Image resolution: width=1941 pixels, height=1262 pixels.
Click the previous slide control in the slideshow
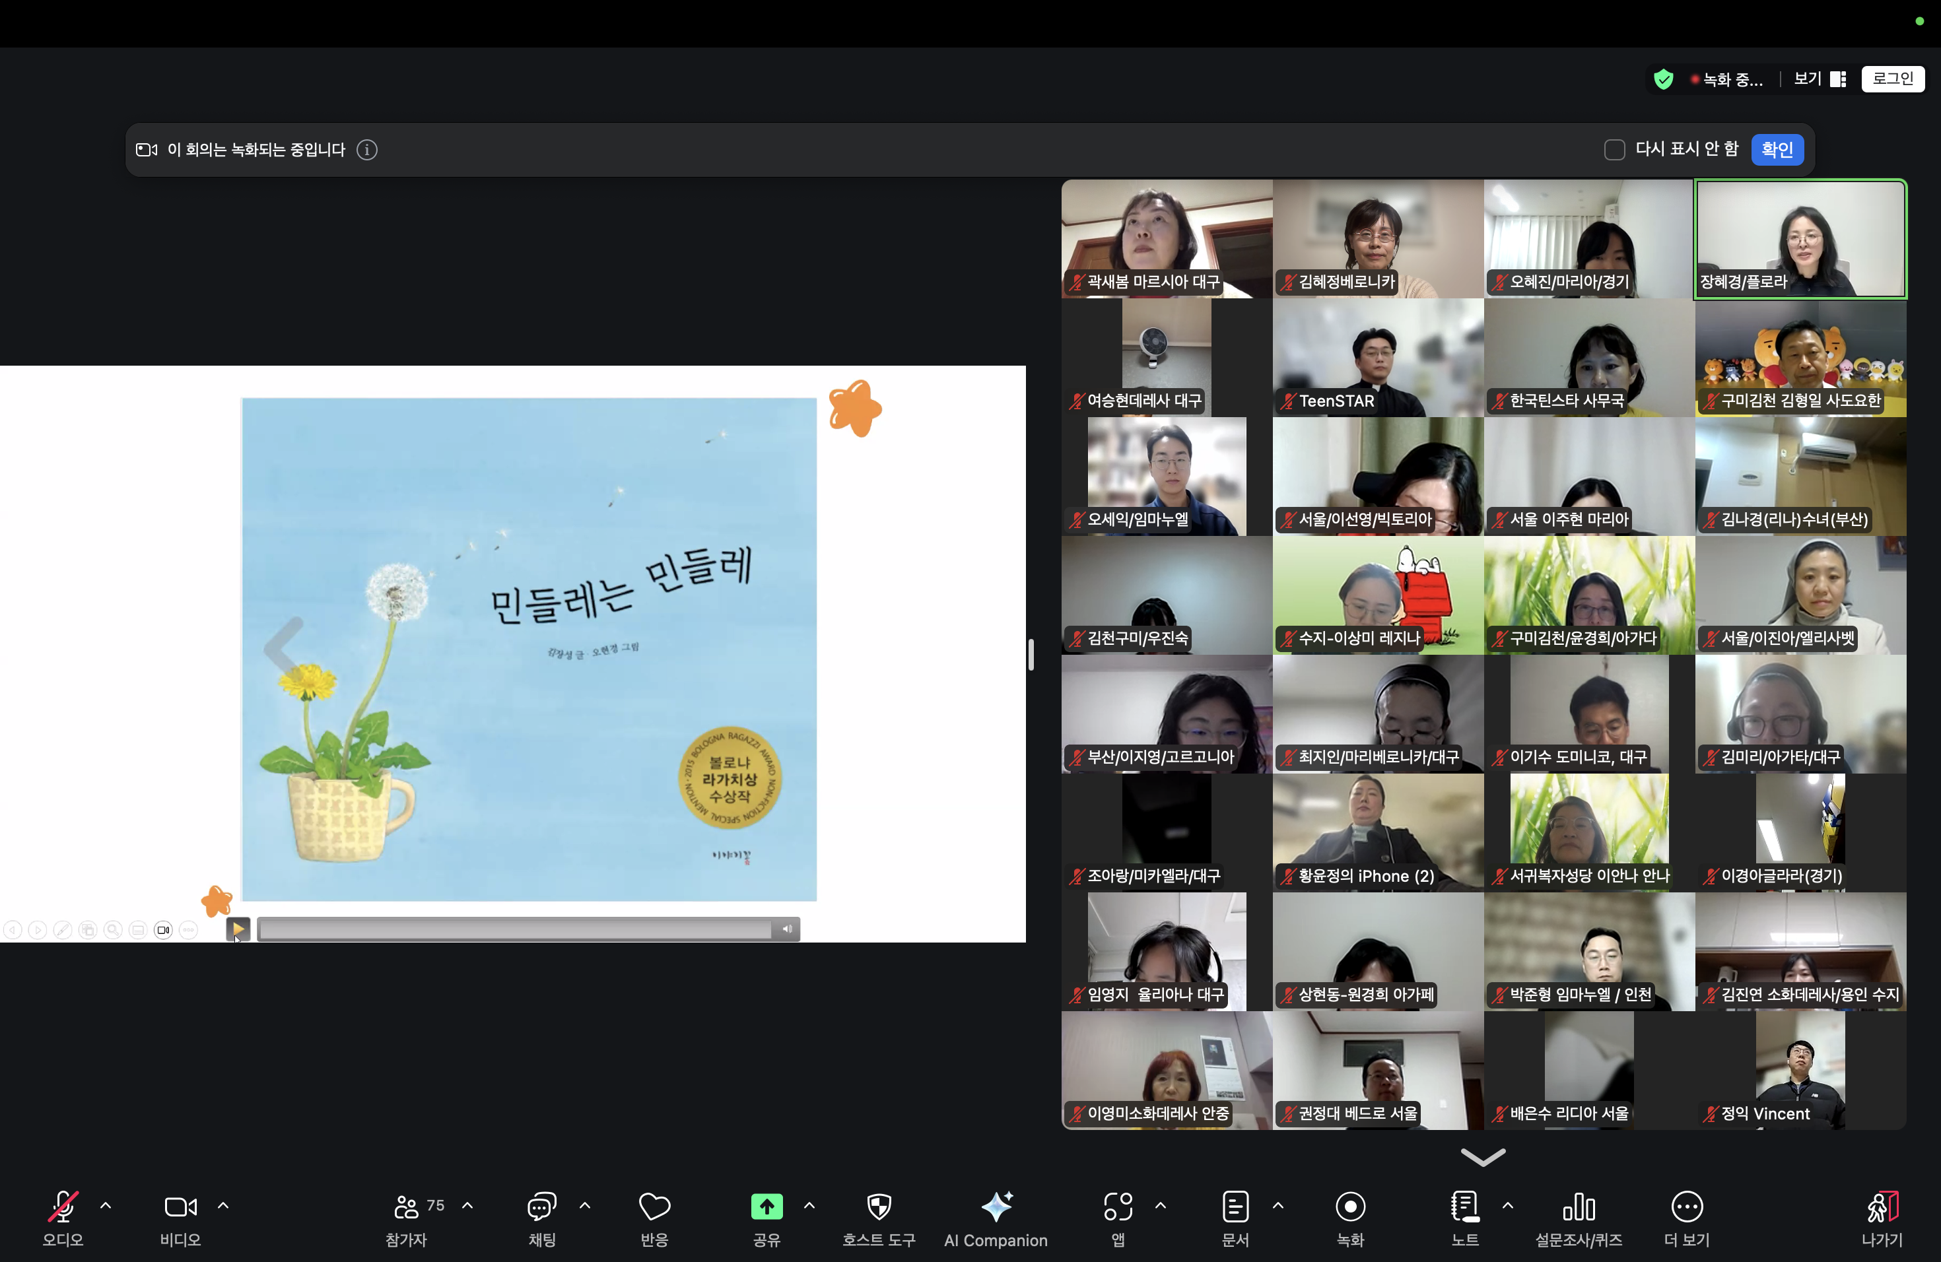click(x=13, y=930)
